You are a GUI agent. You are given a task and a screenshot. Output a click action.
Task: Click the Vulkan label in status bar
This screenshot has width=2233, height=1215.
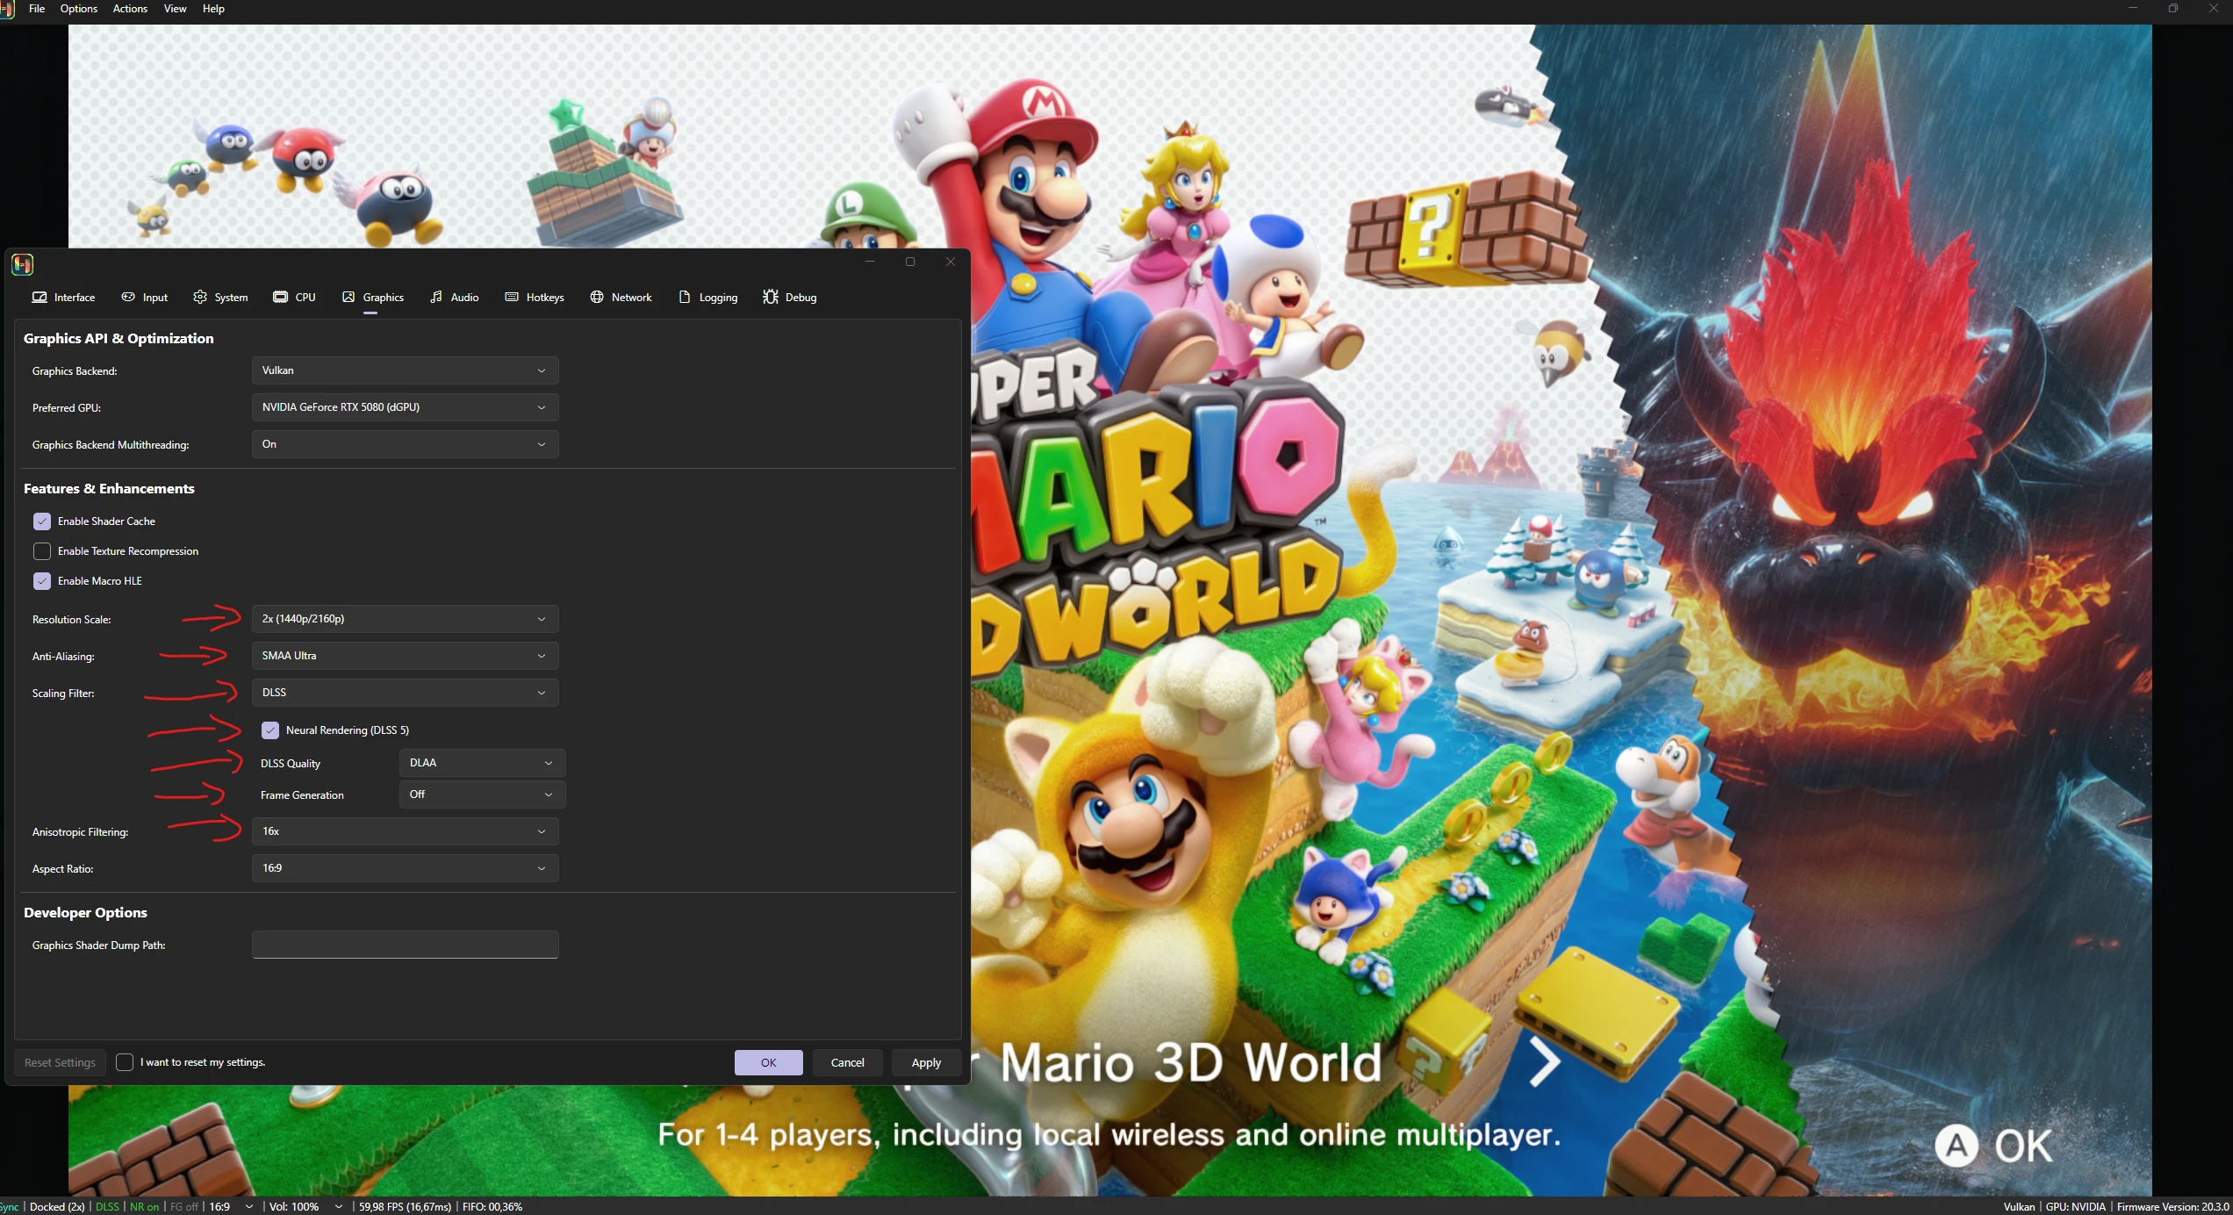[x=2019, y=1207]
